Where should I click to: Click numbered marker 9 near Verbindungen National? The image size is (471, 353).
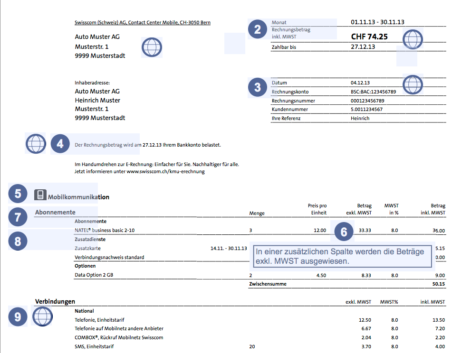[18, 317]
